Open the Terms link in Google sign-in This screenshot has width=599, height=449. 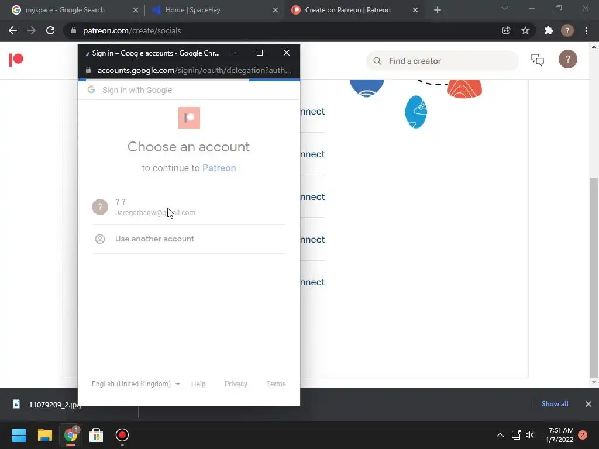276,384
